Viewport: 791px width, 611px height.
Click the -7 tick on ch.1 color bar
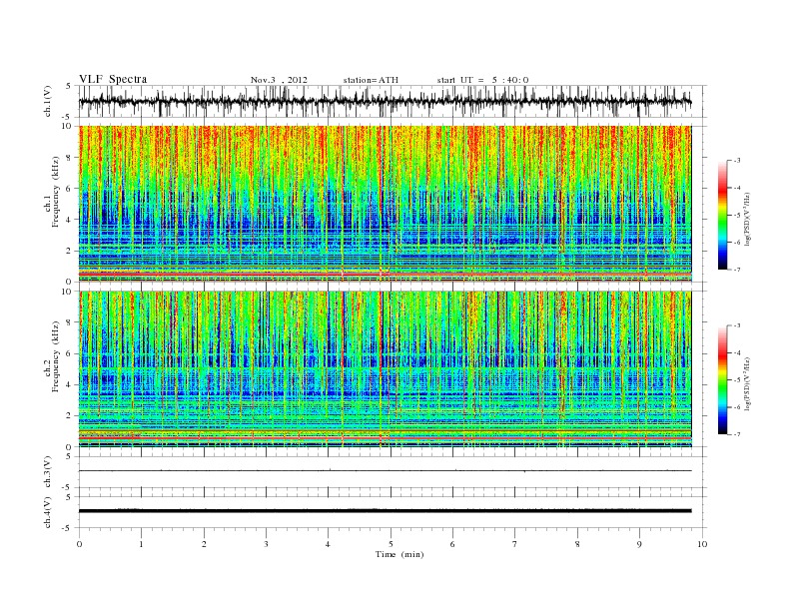click(x=737, y=270)
